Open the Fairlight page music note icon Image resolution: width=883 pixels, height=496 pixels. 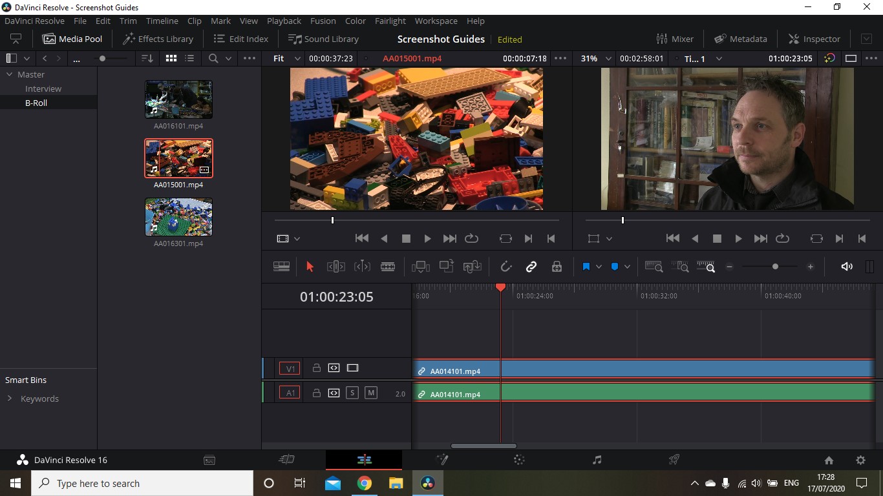click(597, 460)
